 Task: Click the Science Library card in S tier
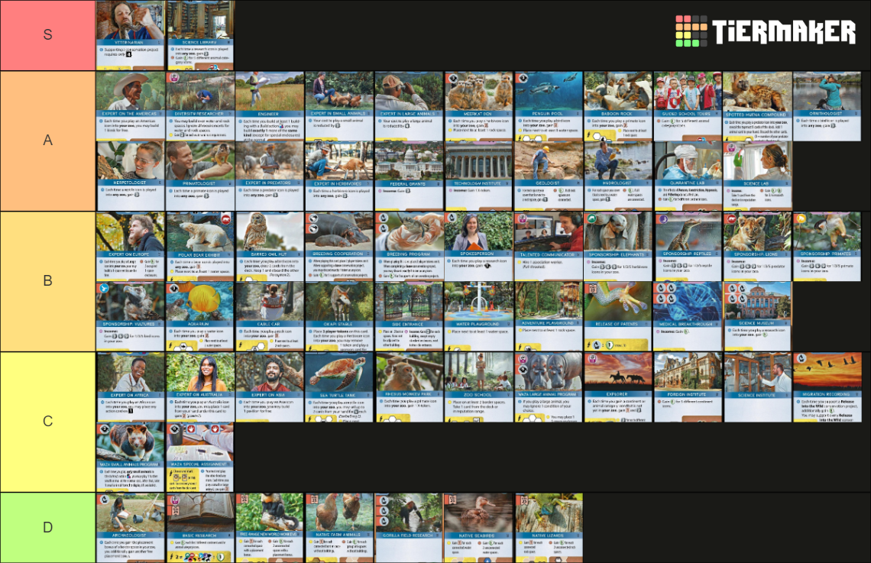pos(200,36)
